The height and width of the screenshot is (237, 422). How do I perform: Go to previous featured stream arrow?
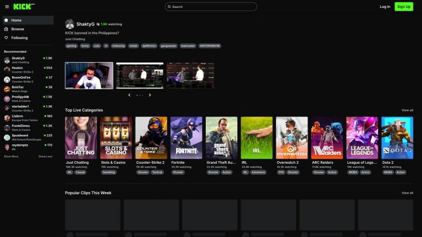click(129, 95)
